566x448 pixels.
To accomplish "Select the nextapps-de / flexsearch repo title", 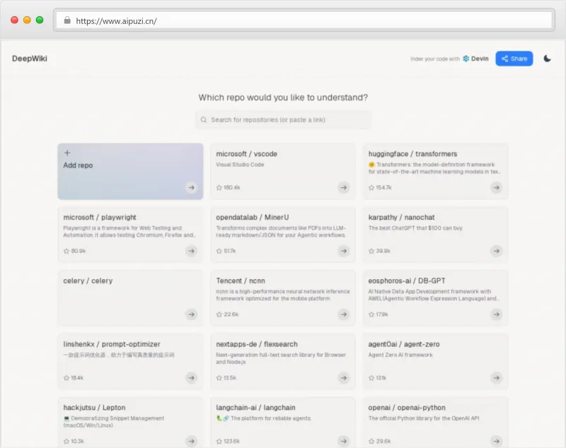I will [x=257, y=344].
